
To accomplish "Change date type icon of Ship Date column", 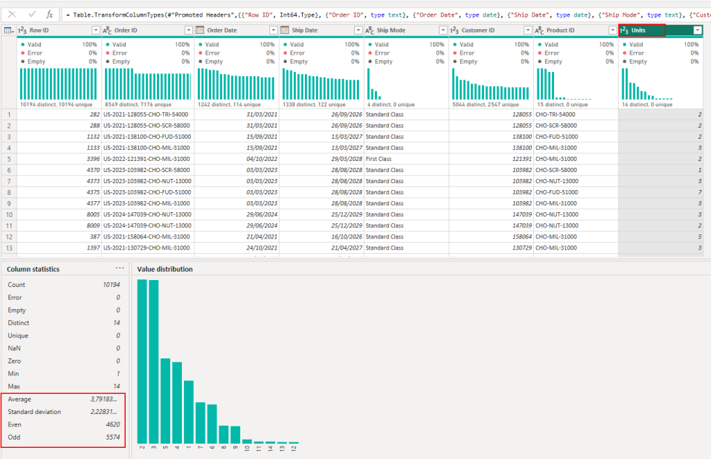I will pyautogui.click(x=284, y=31).
